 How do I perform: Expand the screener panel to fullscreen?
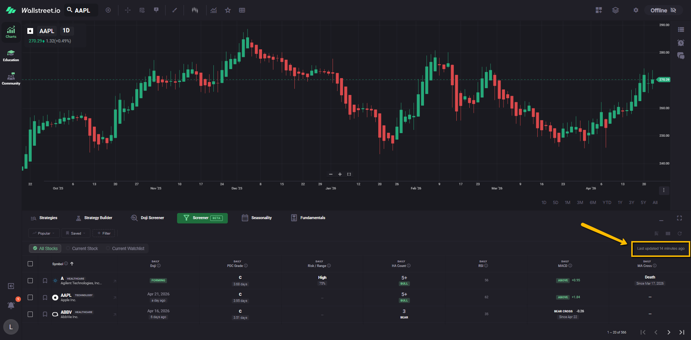tap(679, 218)
